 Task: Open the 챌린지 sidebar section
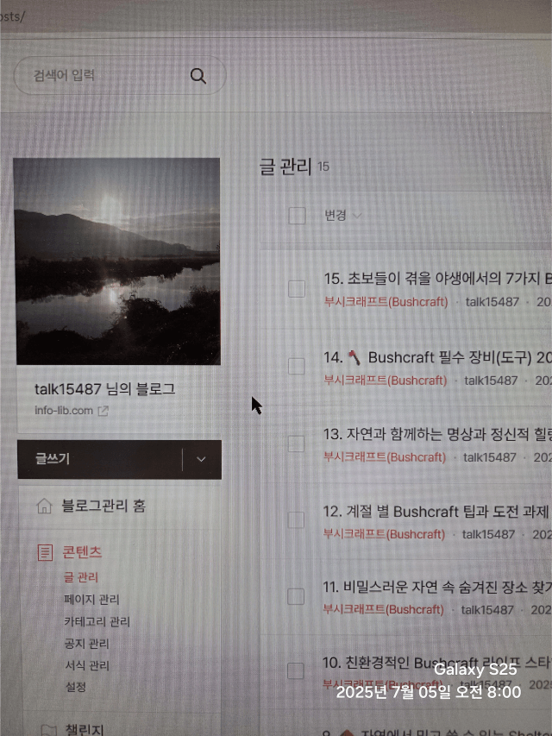click(84, 729)
